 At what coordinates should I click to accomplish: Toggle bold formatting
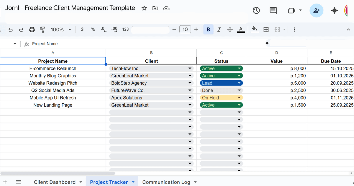208,30
